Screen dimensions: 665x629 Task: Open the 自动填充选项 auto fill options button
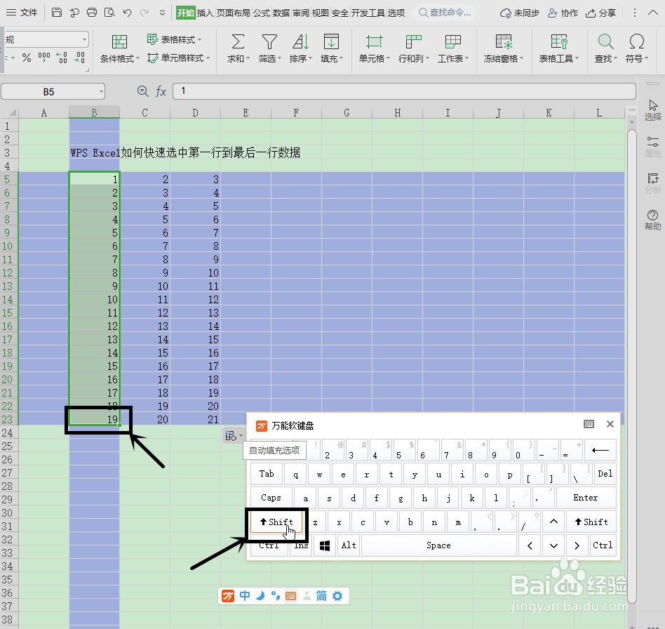tap(234, 435)
